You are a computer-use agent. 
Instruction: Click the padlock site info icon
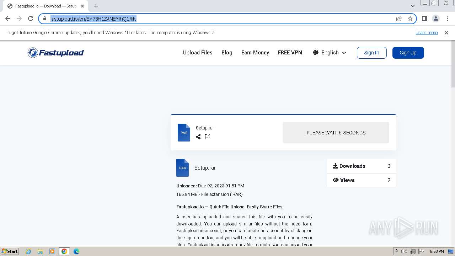coord(45,18)
